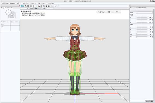Select the キャラクター情報 tab

point(8,8)
